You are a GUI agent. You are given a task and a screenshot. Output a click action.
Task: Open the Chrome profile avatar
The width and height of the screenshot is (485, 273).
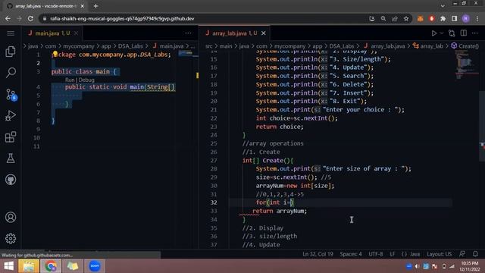click(466, 18)
